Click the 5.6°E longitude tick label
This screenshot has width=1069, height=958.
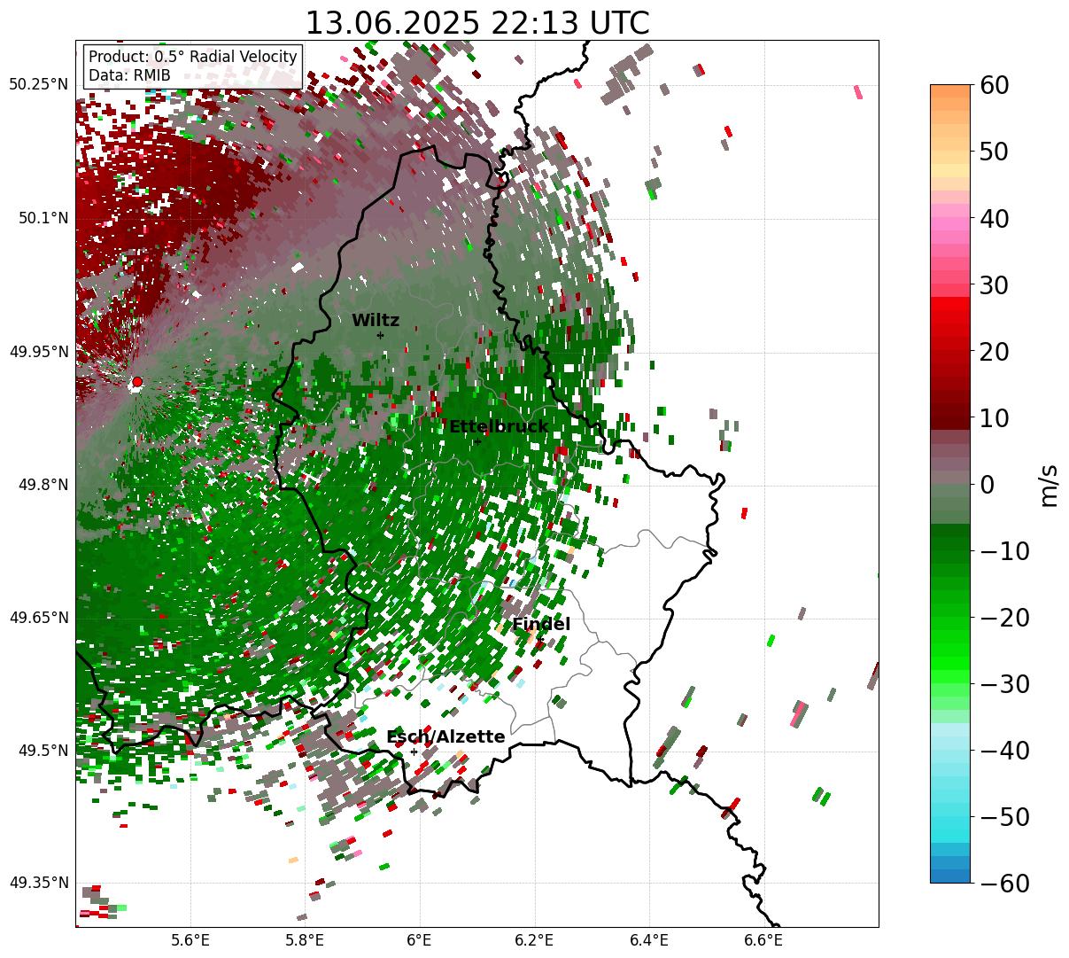tap(190, 940)
